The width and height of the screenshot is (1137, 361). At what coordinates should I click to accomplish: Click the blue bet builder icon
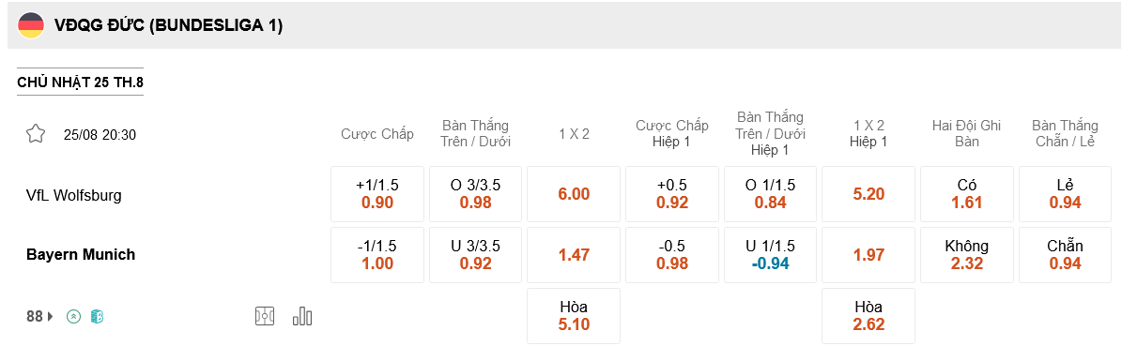pos(97,317)
